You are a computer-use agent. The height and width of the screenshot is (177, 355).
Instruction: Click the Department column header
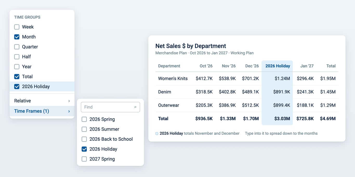point(169,66)
